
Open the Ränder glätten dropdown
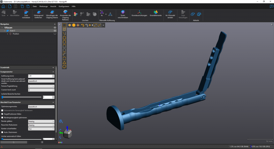pos(41,121)
